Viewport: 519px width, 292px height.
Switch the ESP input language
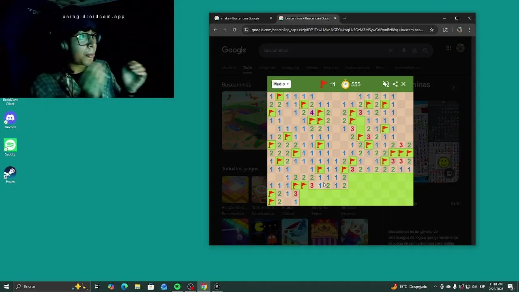[x=483, y=287]
